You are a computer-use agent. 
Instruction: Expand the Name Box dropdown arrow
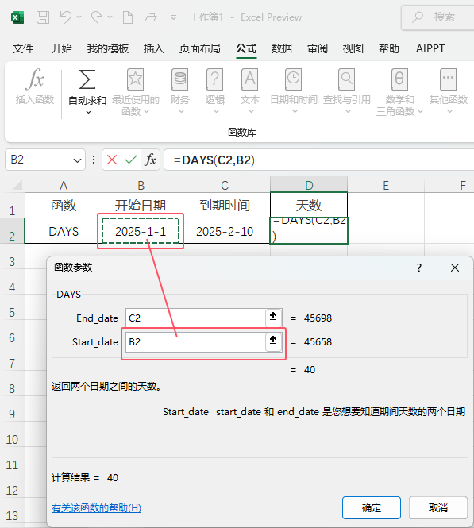[x=78, y=160]
